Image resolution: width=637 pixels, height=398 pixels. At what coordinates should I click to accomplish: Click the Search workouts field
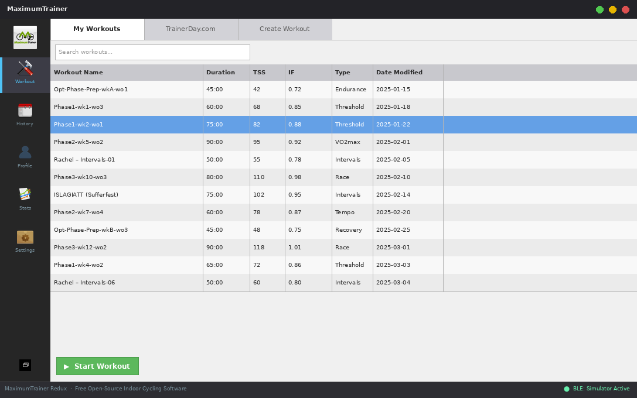(152, 52)
